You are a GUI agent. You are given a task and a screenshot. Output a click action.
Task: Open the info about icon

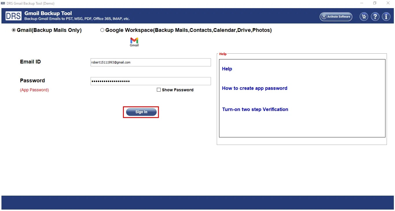386,17
